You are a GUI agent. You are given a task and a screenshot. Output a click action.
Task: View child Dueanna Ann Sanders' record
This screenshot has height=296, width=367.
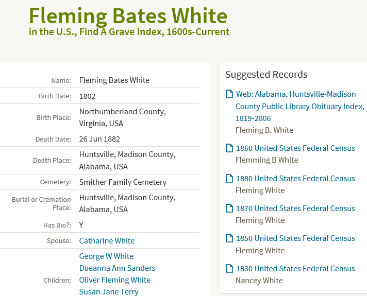(x=117, y=268)
